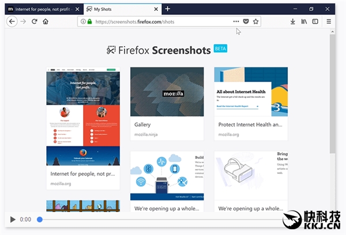Open the page actions three-dot menu

[x=236, y=21]
